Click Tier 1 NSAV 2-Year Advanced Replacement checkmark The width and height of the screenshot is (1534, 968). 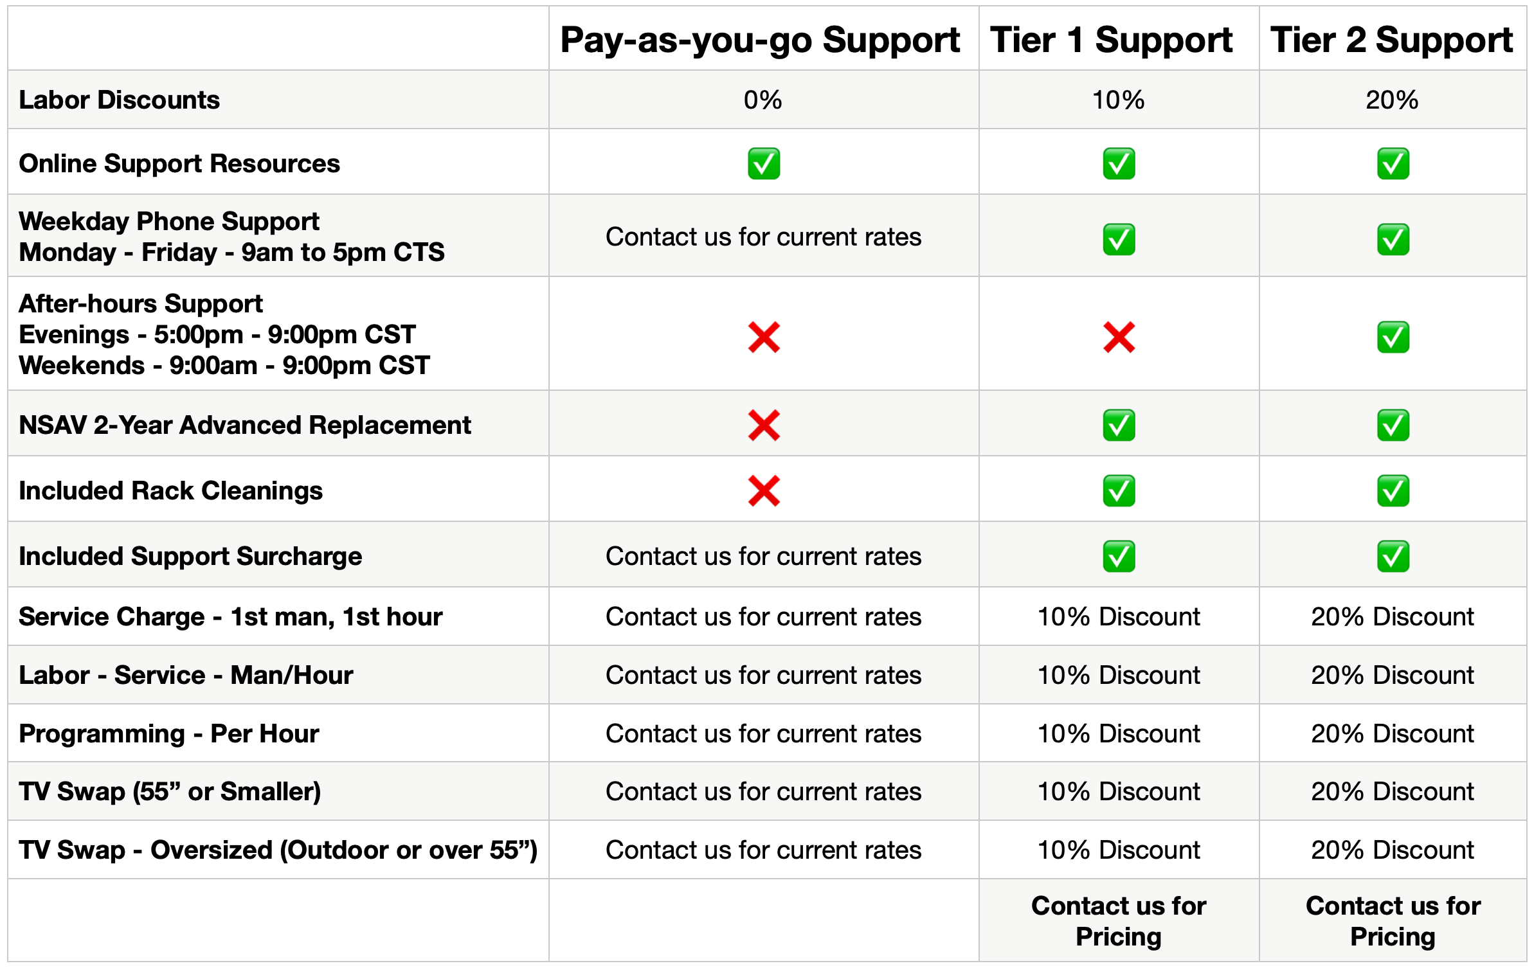(x=1119, y=426)
